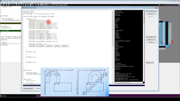
Task: Select TWO_PI in the built-ins list
Action: pos(117,60)
